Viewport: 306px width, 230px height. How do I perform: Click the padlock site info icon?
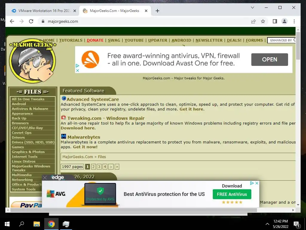point(43,21)
